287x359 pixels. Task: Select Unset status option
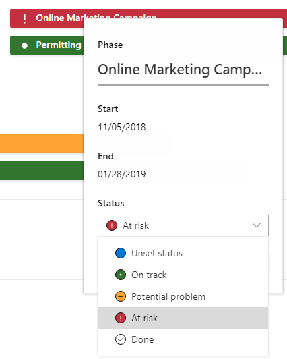183,253
